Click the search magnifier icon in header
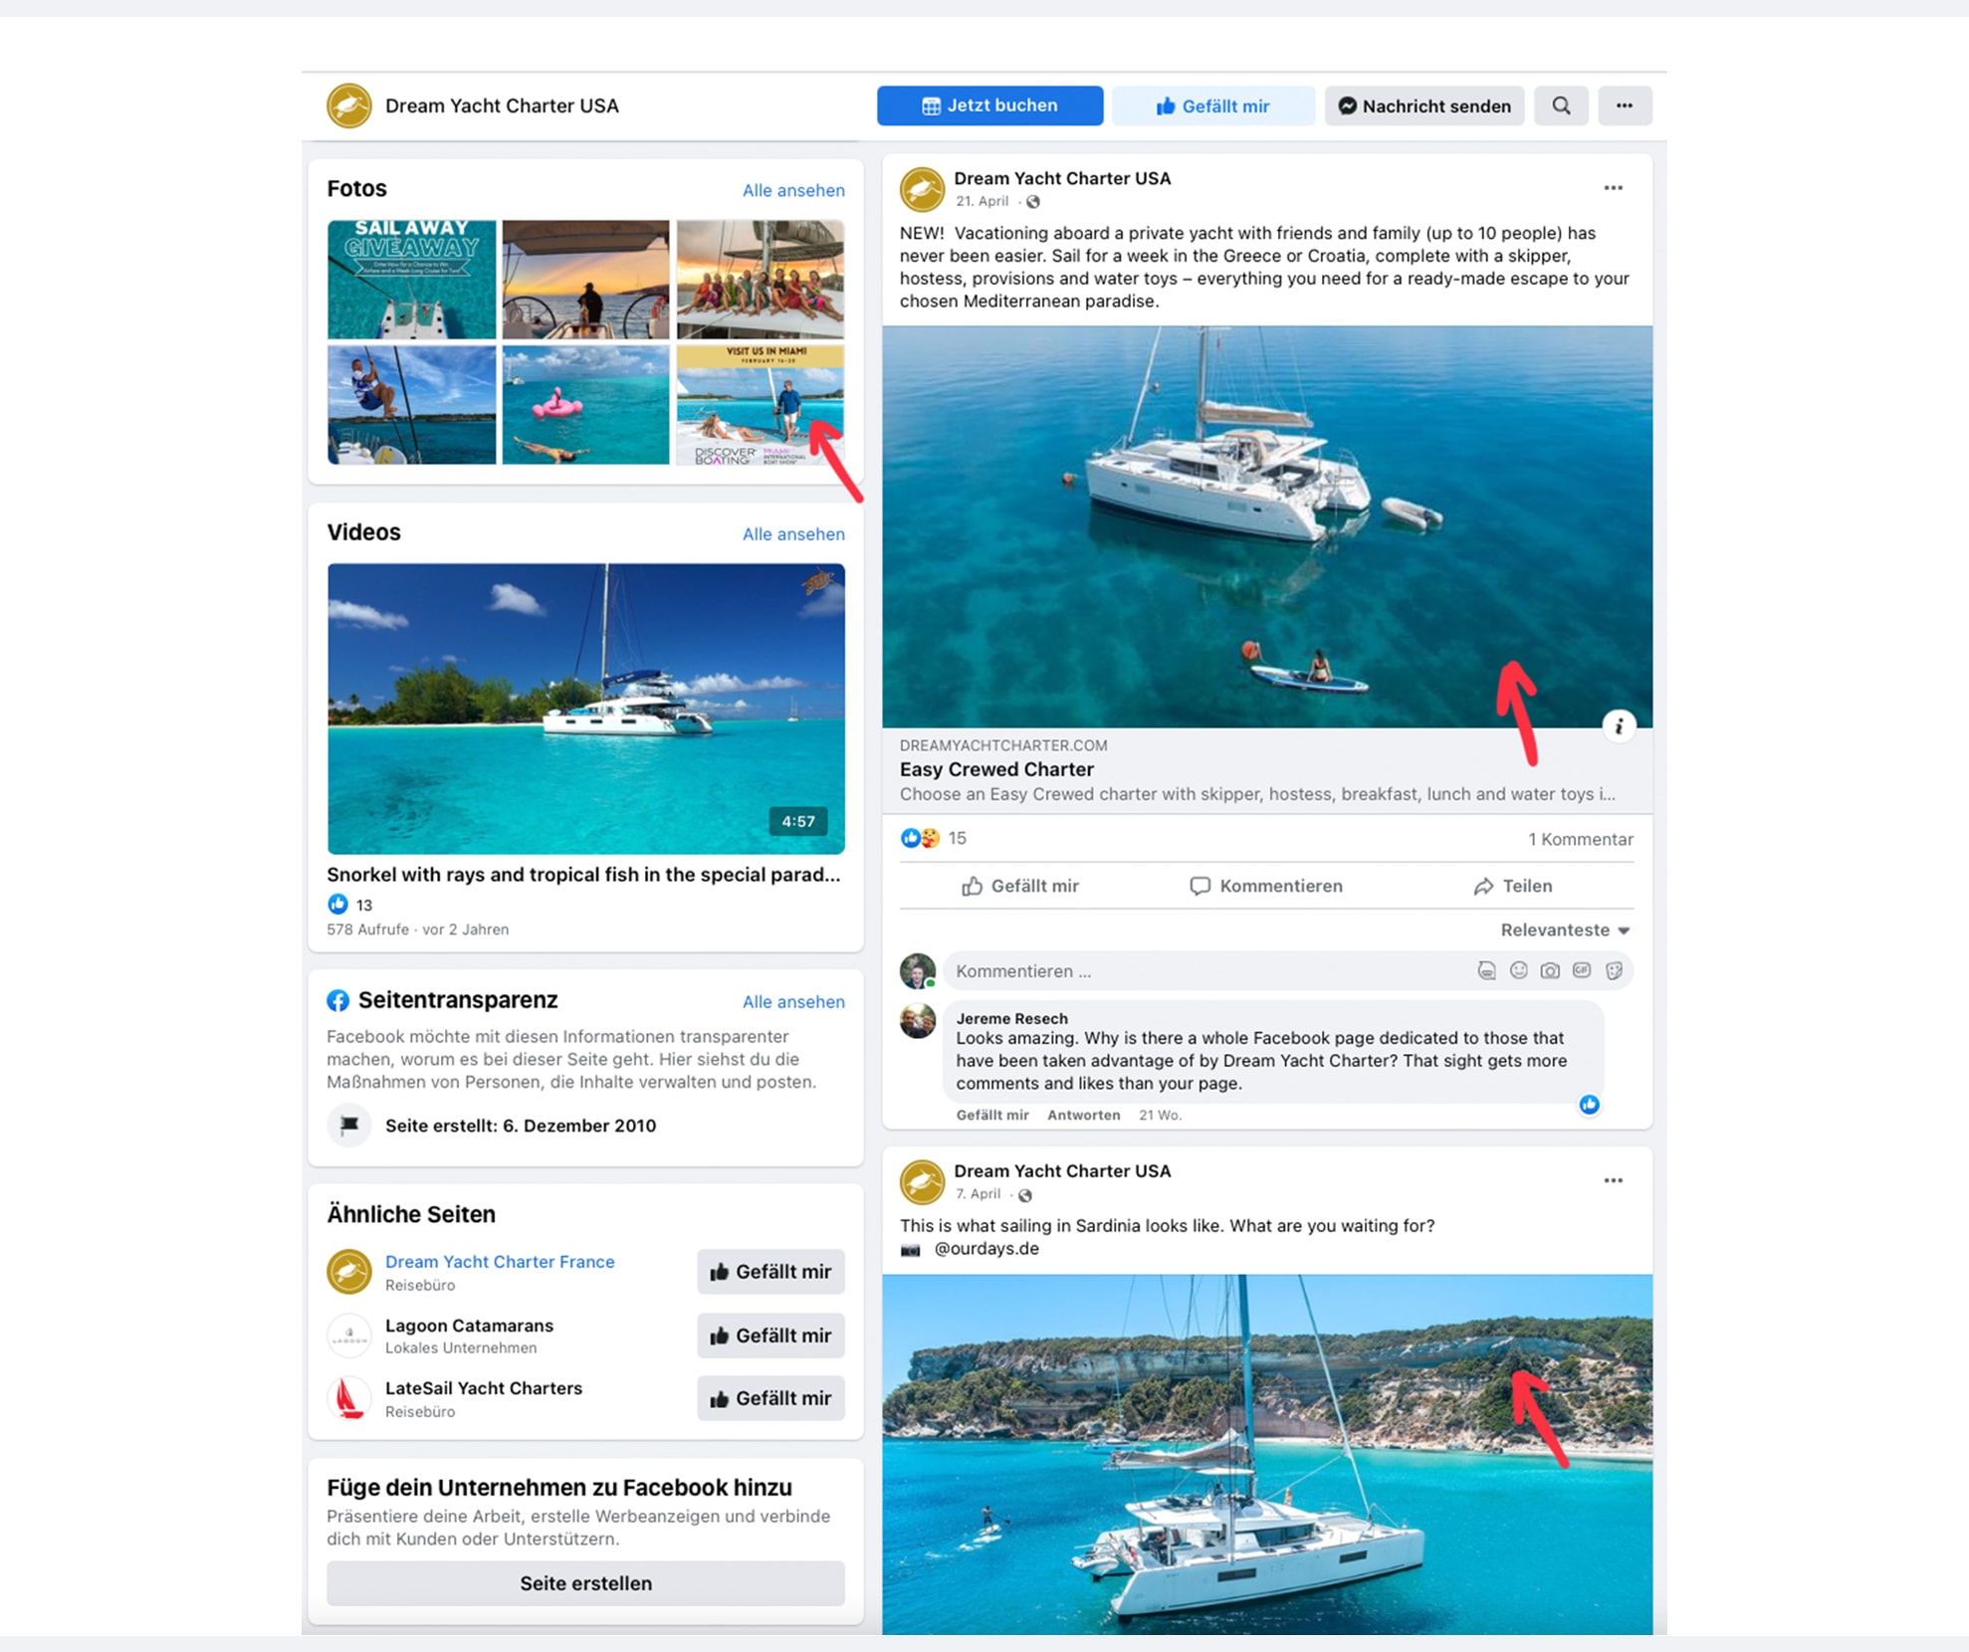 [1561, 105]
